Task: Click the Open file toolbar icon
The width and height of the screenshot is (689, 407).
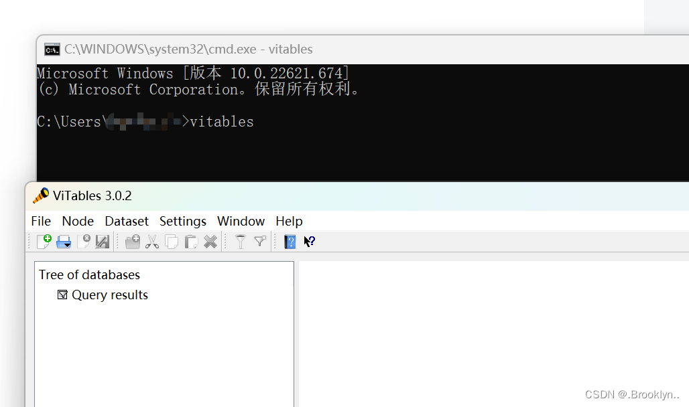Action: 64,242
